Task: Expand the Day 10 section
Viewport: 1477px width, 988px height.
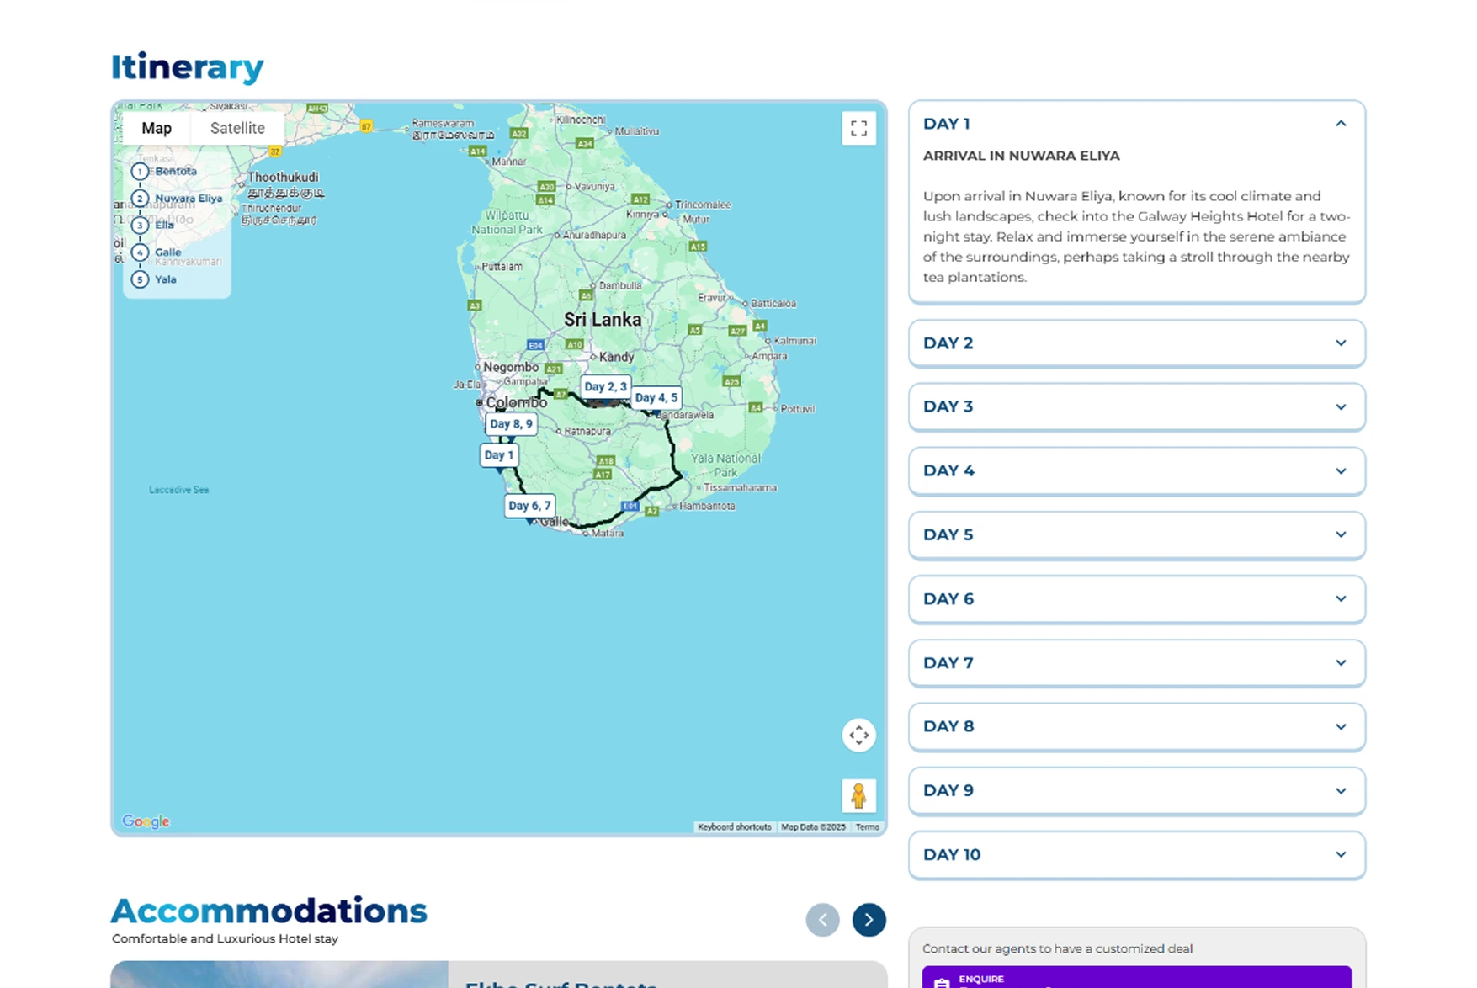Action: tap(1340, 854)
